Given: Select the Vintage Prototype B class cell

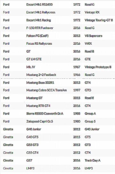Looking at the screenshot, I should point(98,67).
